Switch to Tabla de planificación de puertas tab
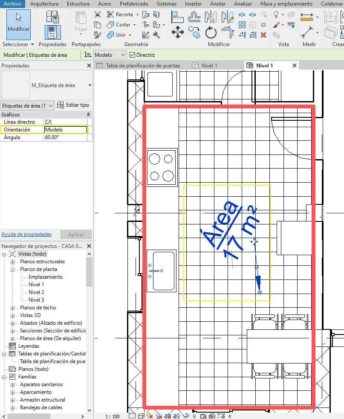The height and width of the screenshot is (419, 344). pos(142,66)
